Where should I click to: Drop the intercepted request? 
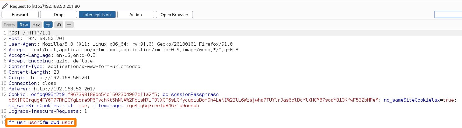58,15
